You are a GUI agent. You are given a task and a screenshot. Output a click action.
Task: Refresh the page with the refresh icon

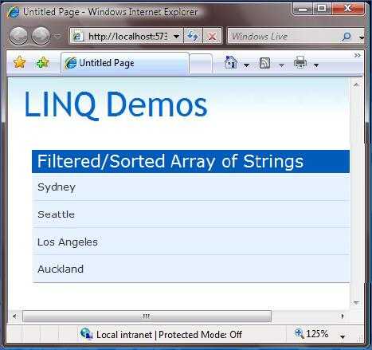[193, 36]
